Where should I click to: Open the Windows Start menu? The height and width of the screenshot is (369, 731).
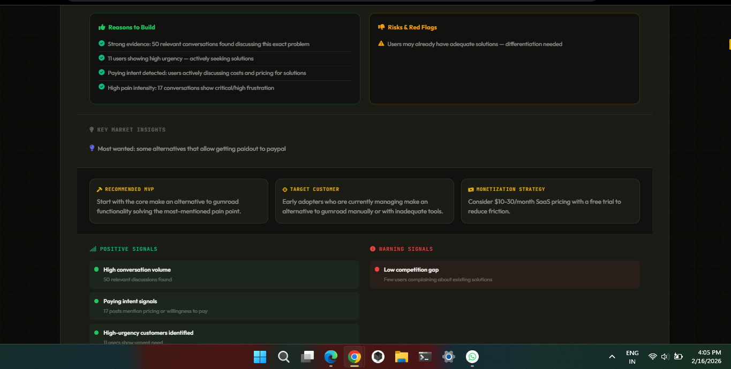click(x=260, y=357)
